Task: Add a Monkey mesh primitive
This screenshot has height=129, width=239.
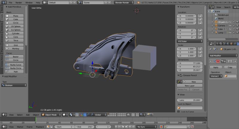Action: click(x=14, y=49)
